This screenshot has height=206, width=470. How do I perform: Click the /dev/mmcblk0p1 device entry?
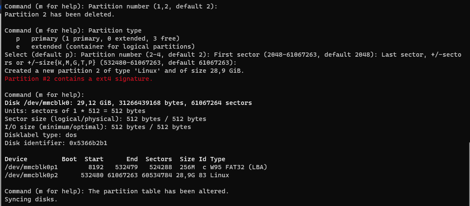coord(31,167)
